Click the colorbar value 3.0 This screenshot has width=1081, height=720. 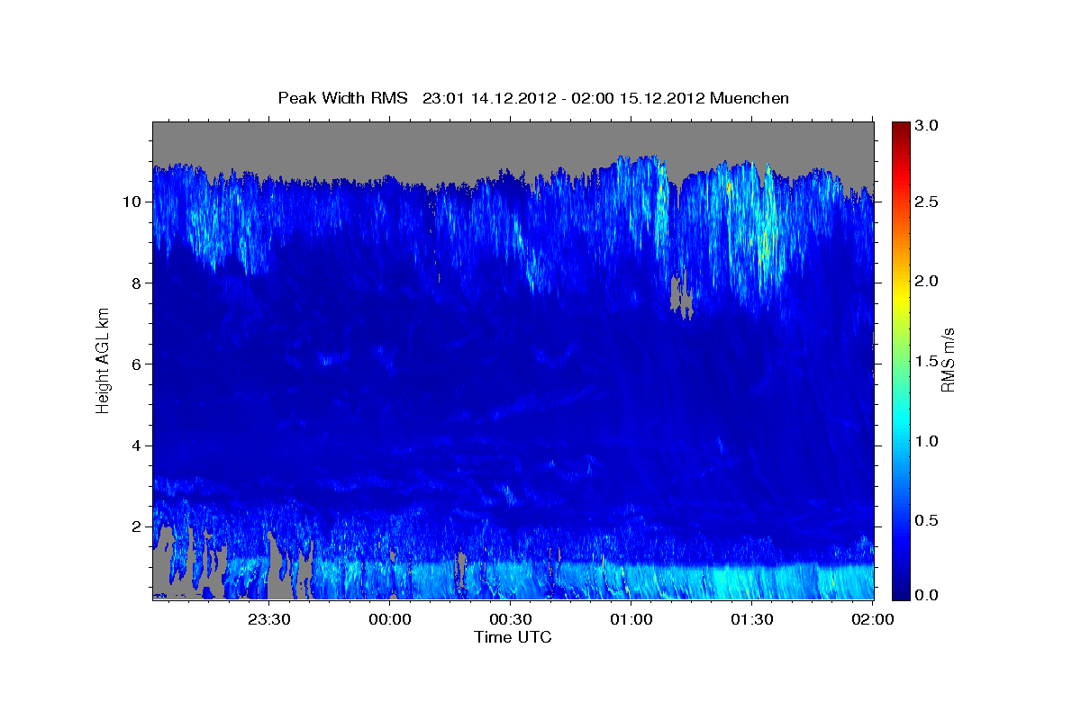click(x=927, y=125)
